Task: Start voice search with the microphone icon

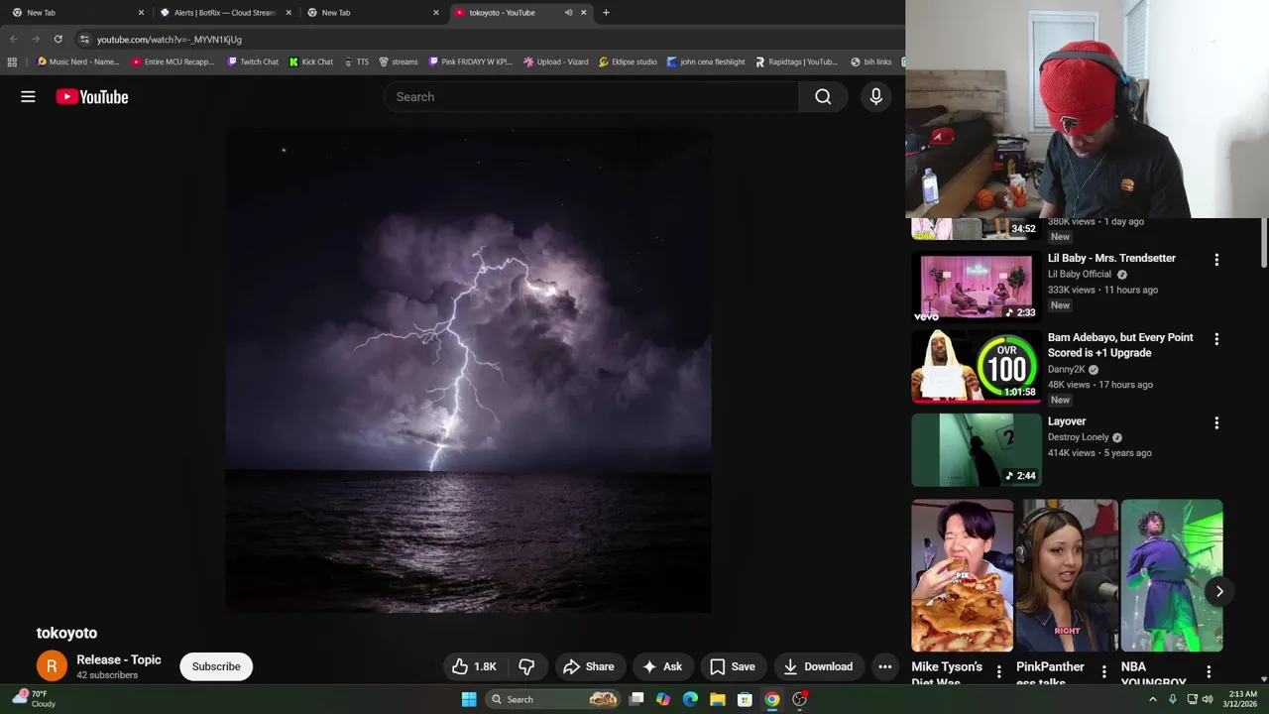Action: coord(875,96)
